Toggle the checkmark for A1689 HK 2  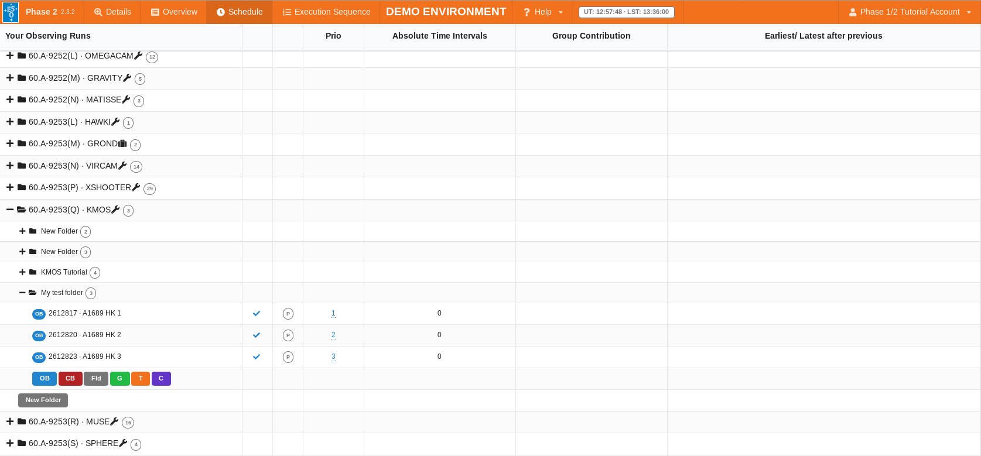click(x=257, y=335)
